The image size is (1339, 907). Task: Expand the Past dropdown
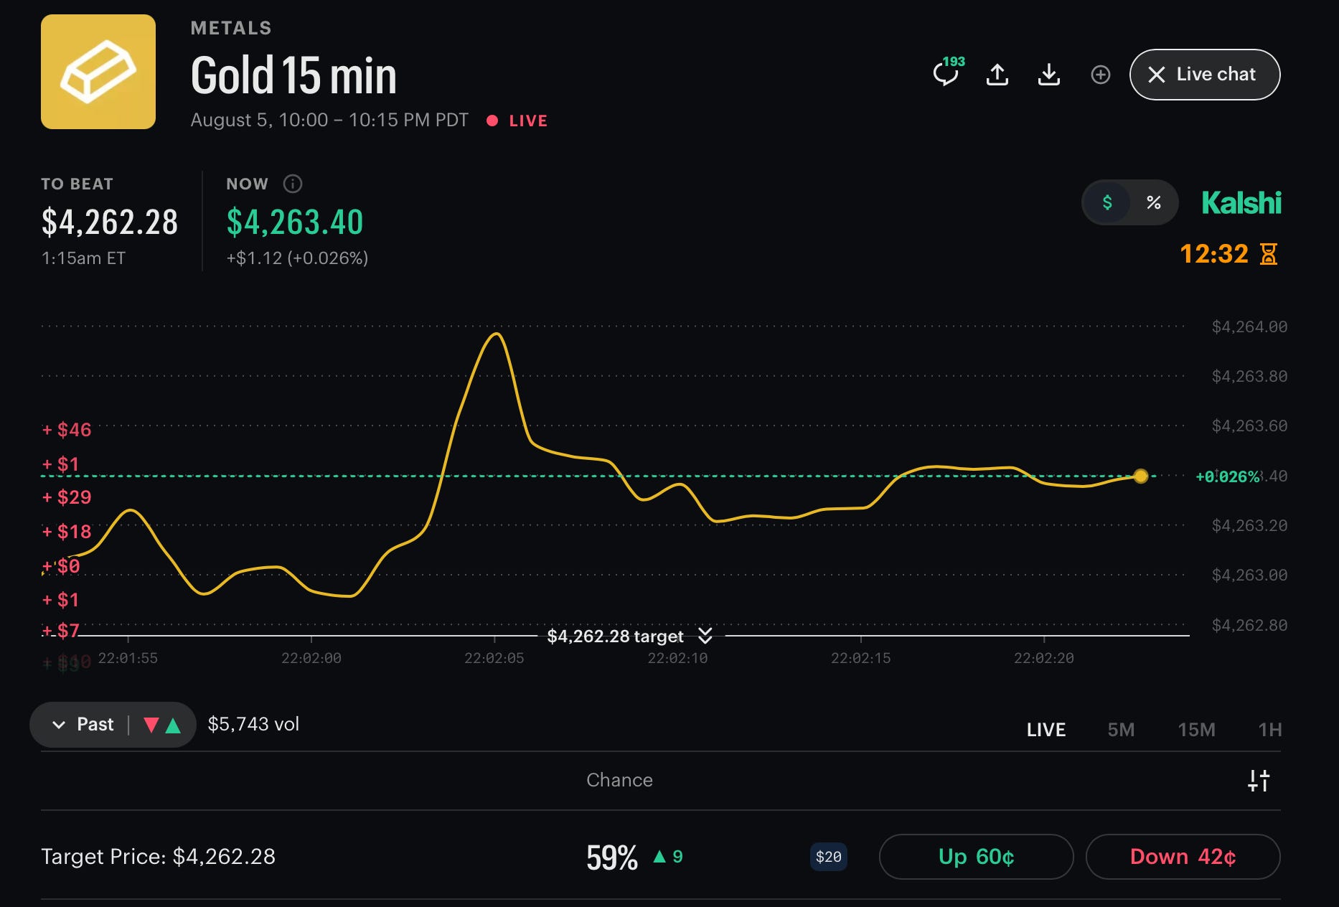pos(83,725)
